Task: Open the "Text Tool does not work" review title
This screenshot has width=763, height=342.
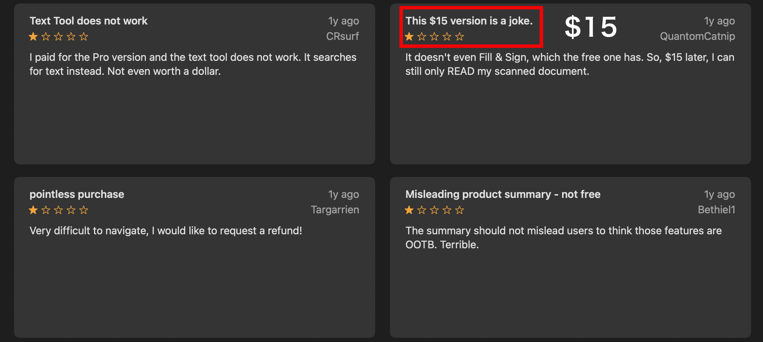Action: tap(88, 21)
